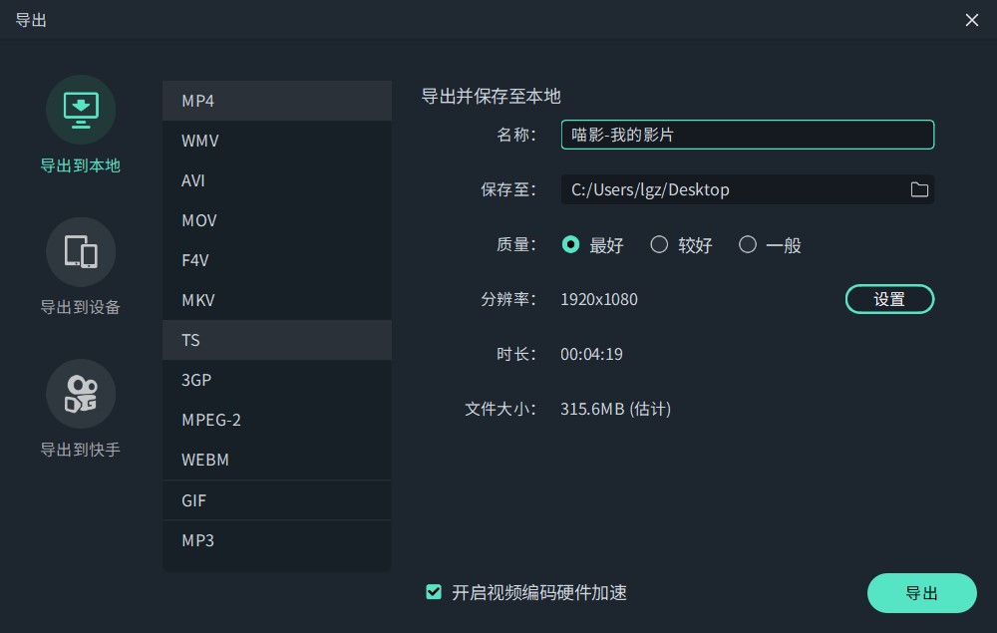Screen dimensions: 997x633
Task: Select MKV from the format list
Action: coord(276,300)
